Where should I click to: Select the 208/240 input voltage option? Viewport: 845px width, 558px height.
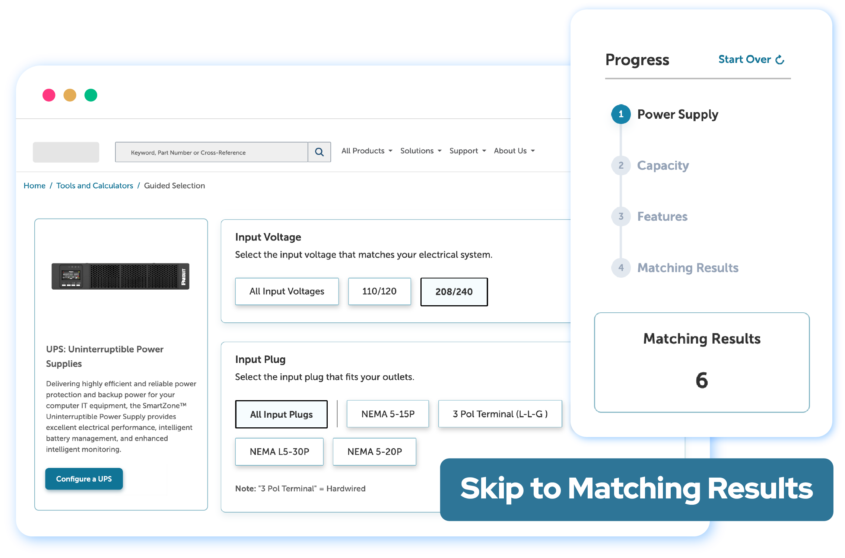455,291
